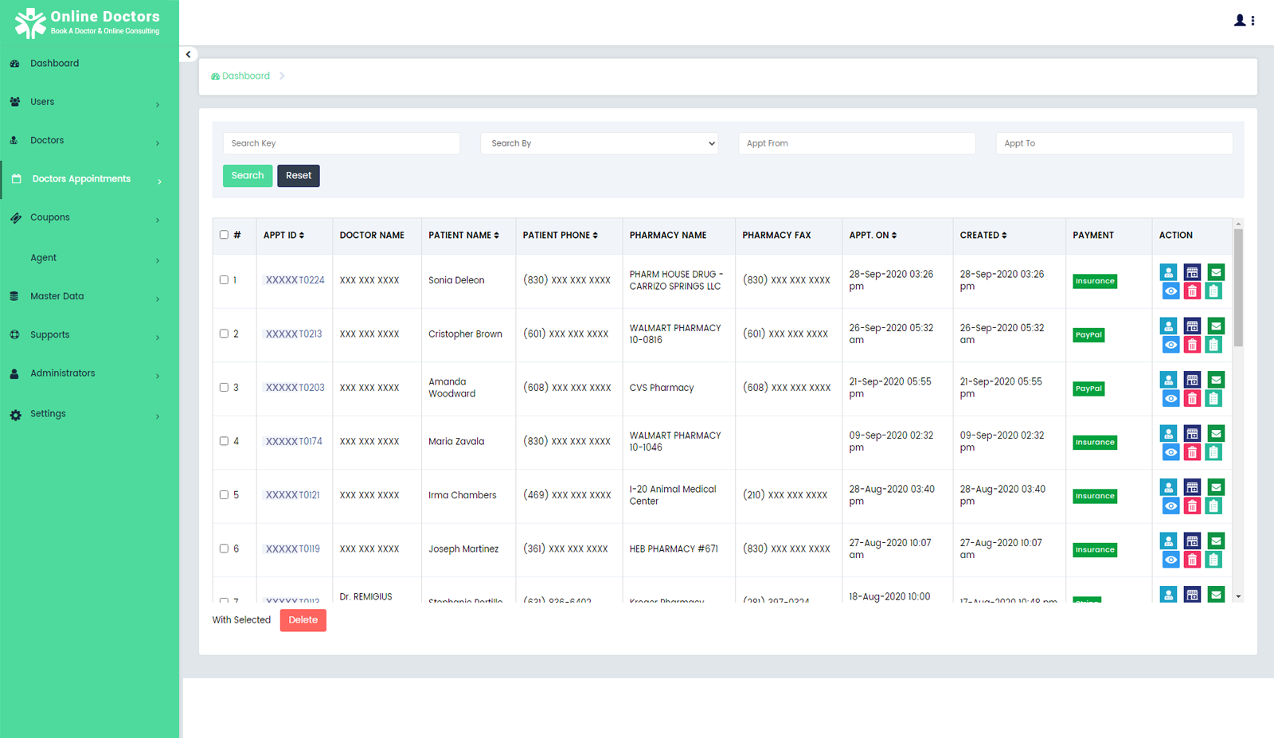Image resolution: width=1274 pixels, height=738 pixels.
Task: Sort table by PATIENT NAME column
Action: [x=464, y=236]
